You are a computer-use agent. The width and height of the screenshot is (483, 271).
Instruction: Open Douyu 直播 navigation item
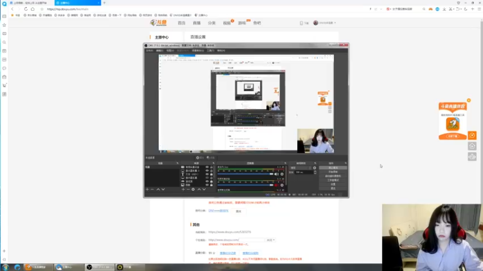tap(197, 23)
